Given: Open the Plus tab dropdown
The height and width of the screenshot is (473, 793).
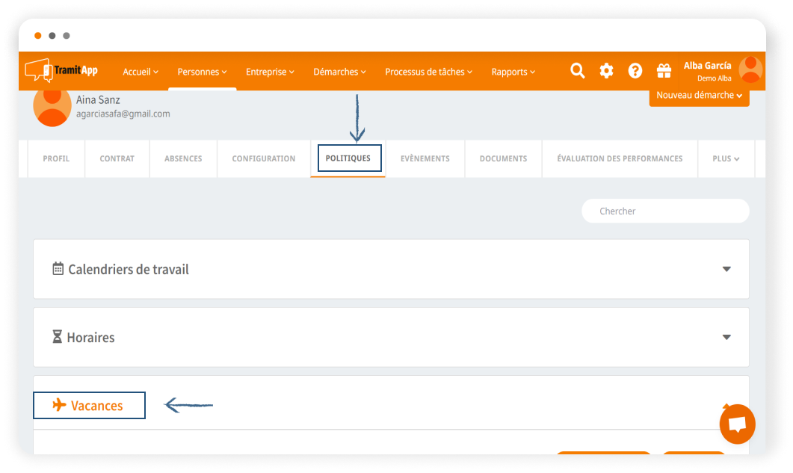Looking at the screenshot, I should (x=726, y=158).
